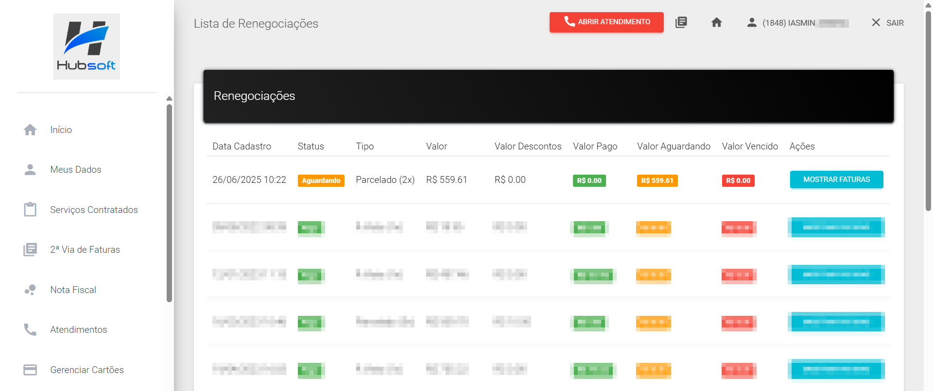
Task: Click the Gerenciar Cartões card icon
Action: click(30, 370)
